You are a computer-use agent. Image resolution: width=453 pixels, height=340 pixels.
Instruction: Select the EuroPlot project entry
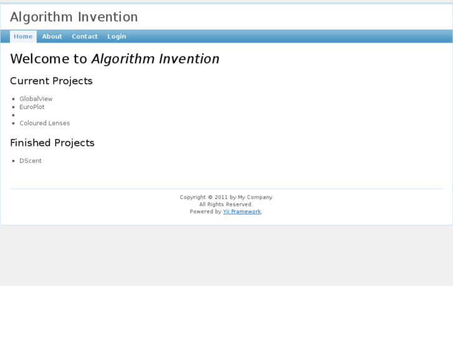[x=32, y=107]
